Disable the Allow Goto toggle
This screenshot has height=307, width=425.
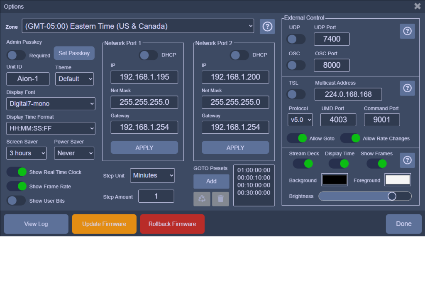point(296,138)
